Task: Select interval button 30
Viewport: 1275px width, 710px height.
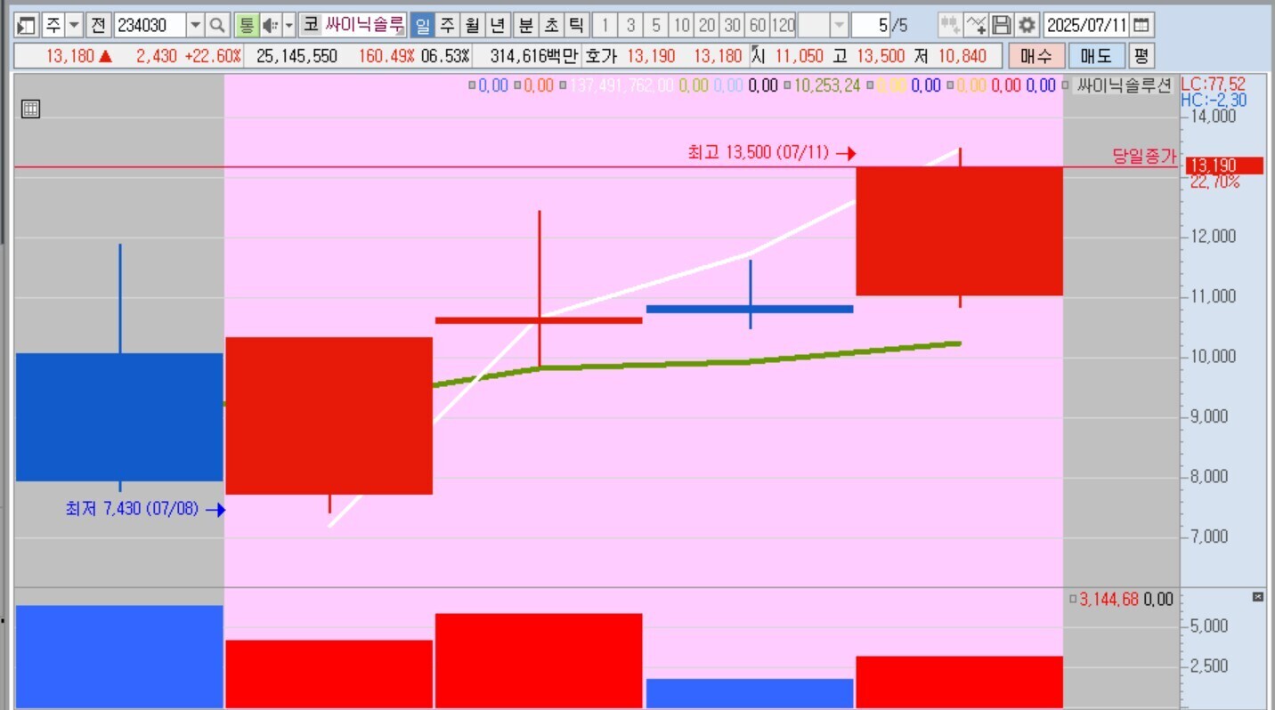Action: (x=733, y=25)
